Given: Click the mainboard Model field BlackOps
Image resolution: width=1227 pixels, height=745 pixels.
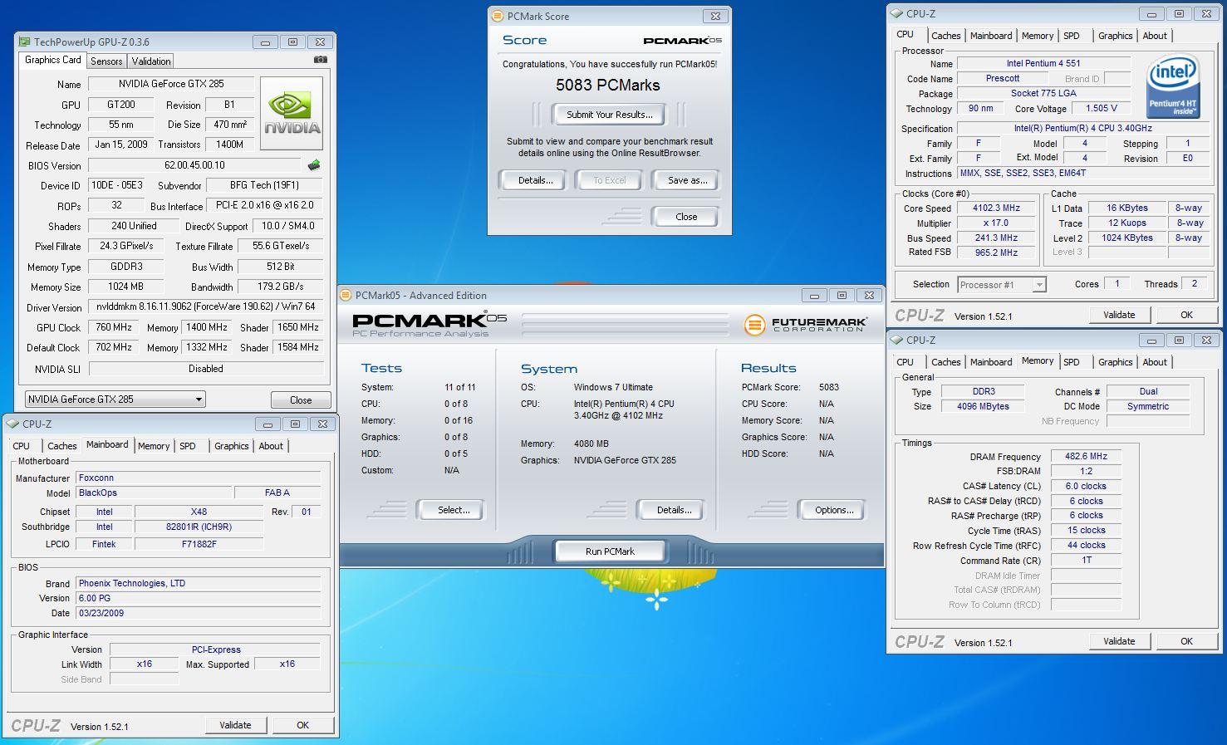Looking at the screenshot, I should (x=154, y=493).
